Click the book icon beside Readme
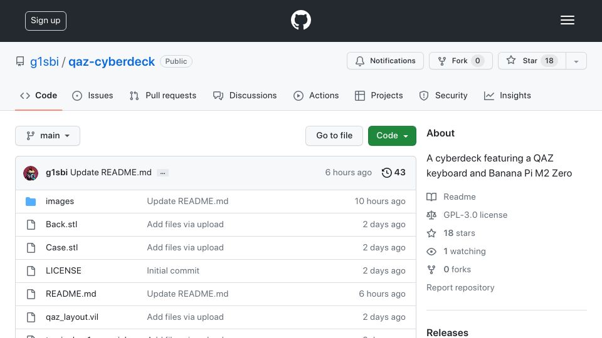This screenshot has width=602, height=338. pos(431,197)
